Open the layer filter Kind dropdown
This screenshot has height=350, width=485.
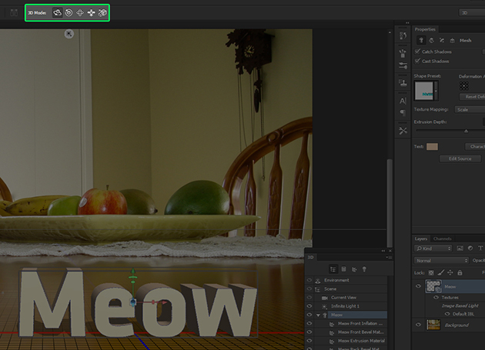tap(433, 248)
